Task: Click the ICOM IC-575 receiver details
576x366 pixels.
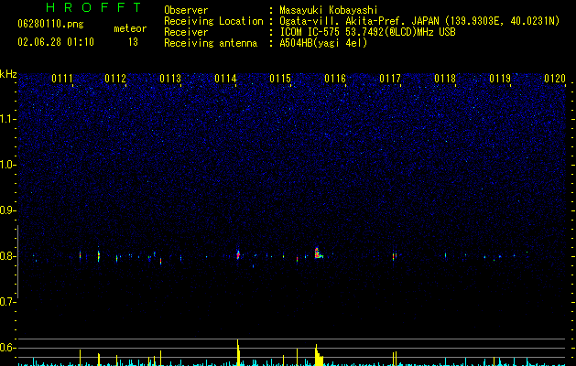Action: pyautogui.click(x=367, y=32)
